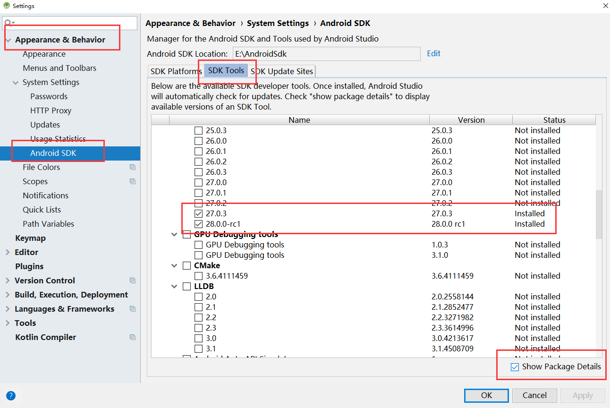Open the Keymap settings page
Image resolution: width=610 pixels, height=408 pixels.
pyautogui.click(x=30, y=238)
